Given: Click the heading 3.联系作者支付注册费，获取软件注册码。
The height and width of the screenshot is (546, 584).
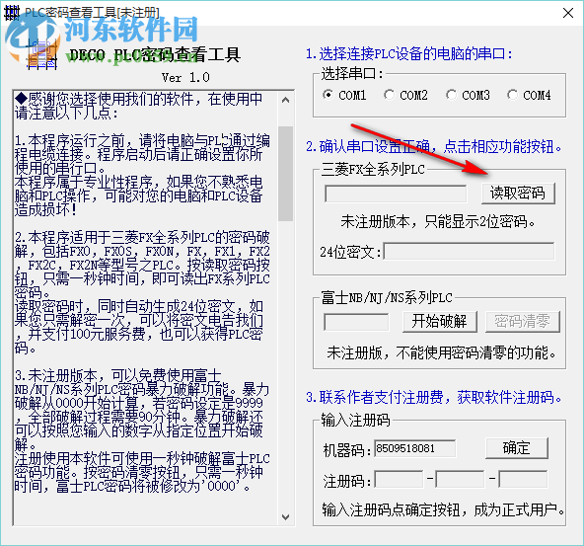Looking at the screenshot, I should click(434, 397).
